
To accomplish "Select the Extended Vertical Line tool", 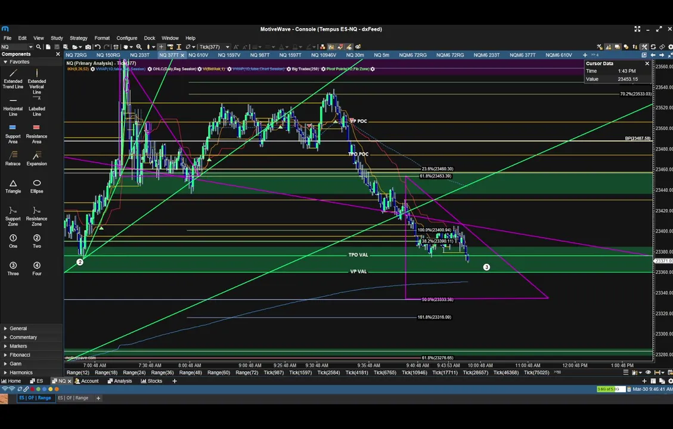I will [37, 82].
